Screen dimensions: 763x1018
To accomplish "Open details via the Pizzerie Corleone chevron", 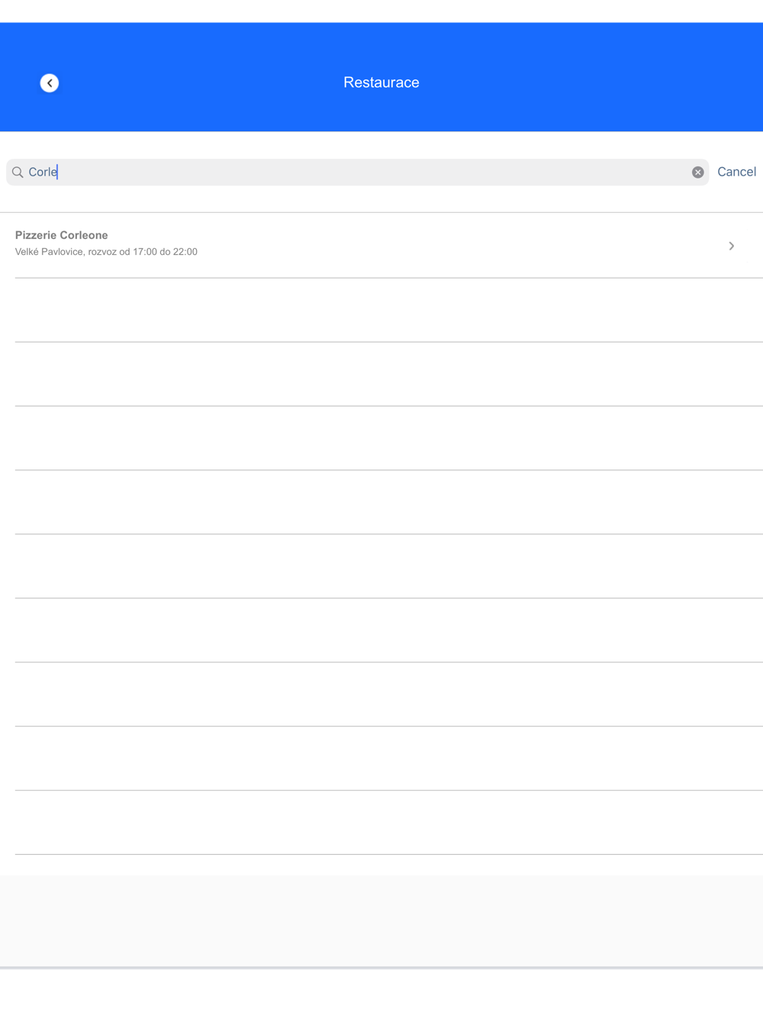I will click(x=731, y=246).
